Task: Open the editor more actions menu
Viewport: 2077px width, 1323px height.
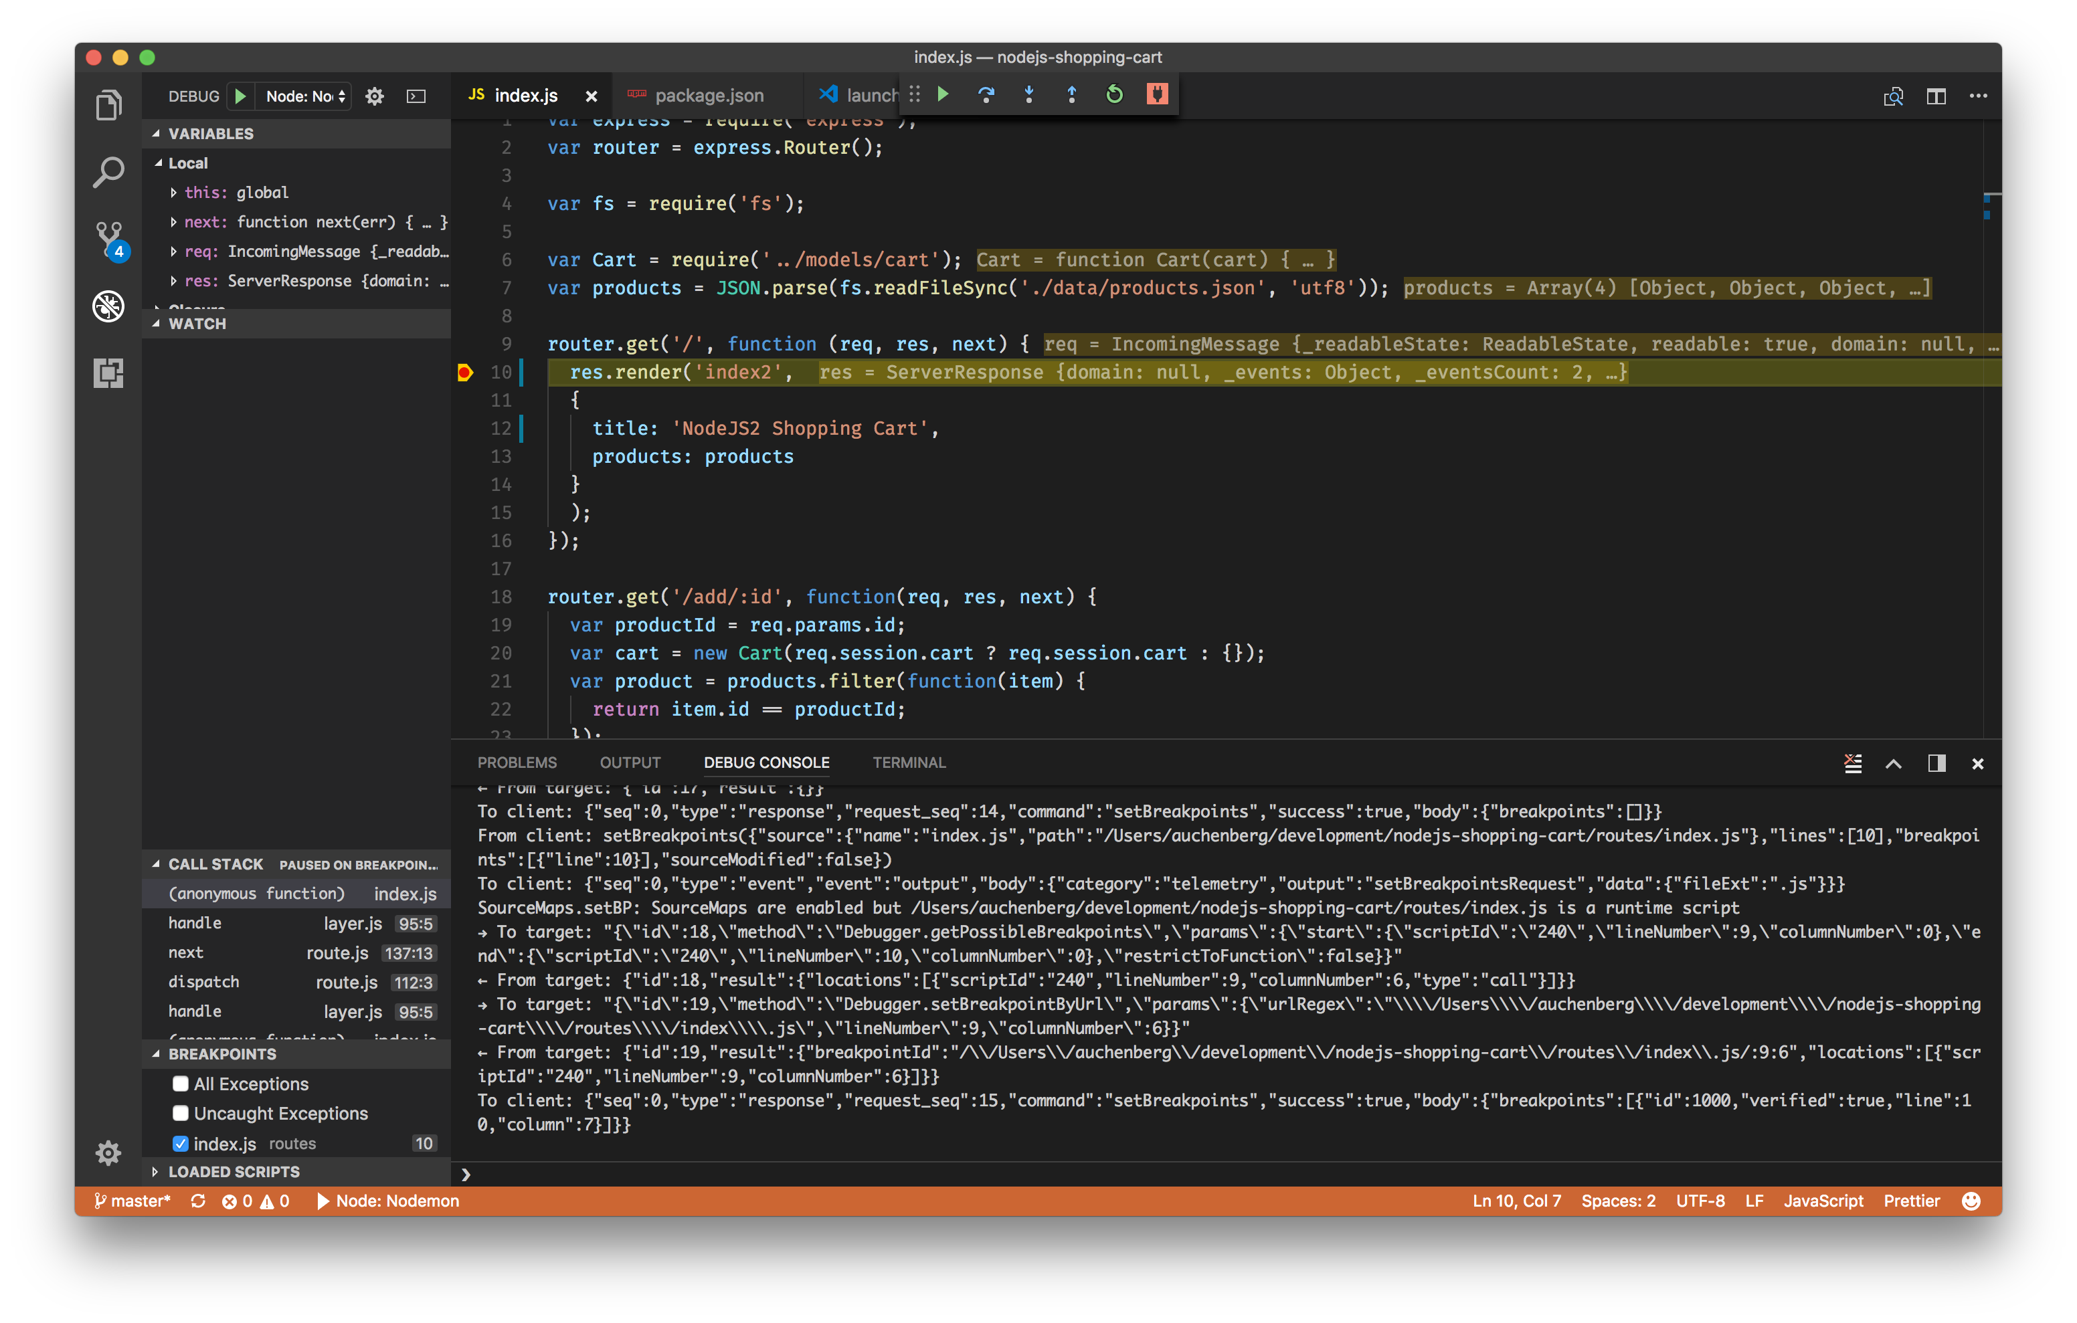Action: pyautogui.click(x=1979, y=96)
